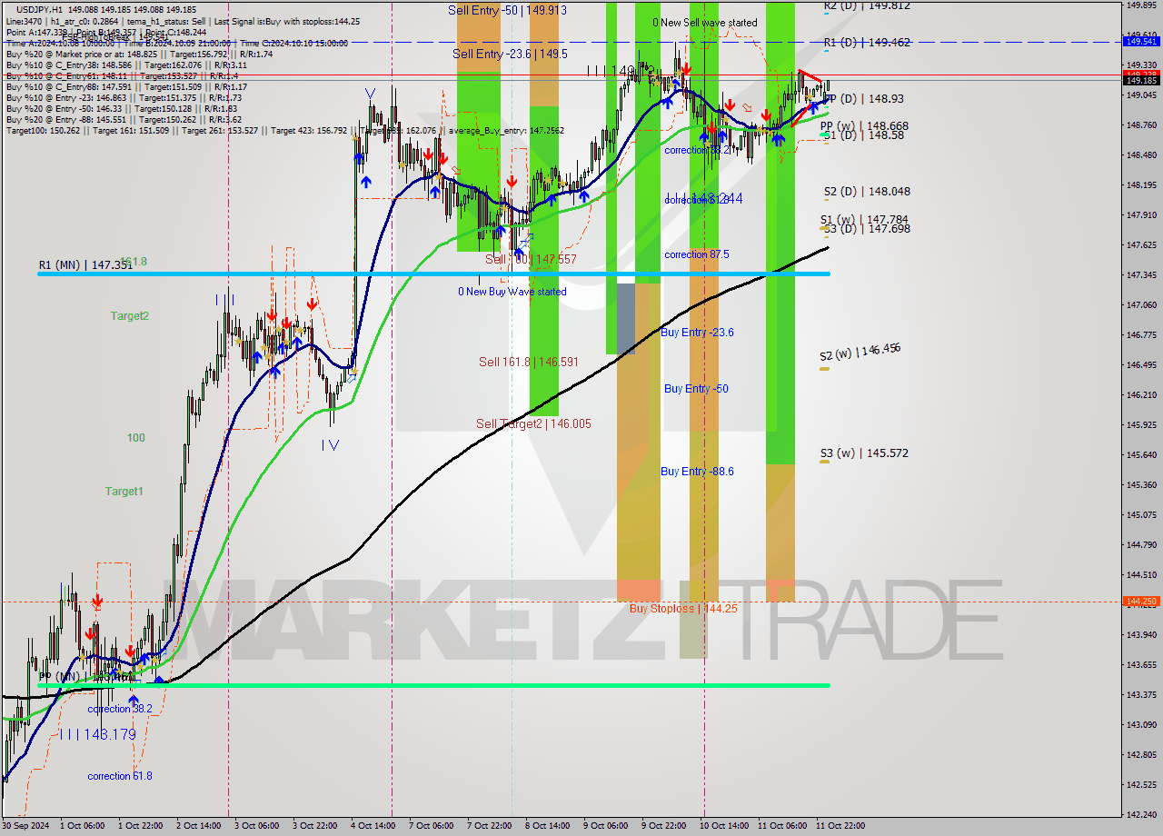The width and height of the screenshot is (1163, 836).
Task: Click the '2 Oct 14:00' time axis label
Action: point(200,826)
